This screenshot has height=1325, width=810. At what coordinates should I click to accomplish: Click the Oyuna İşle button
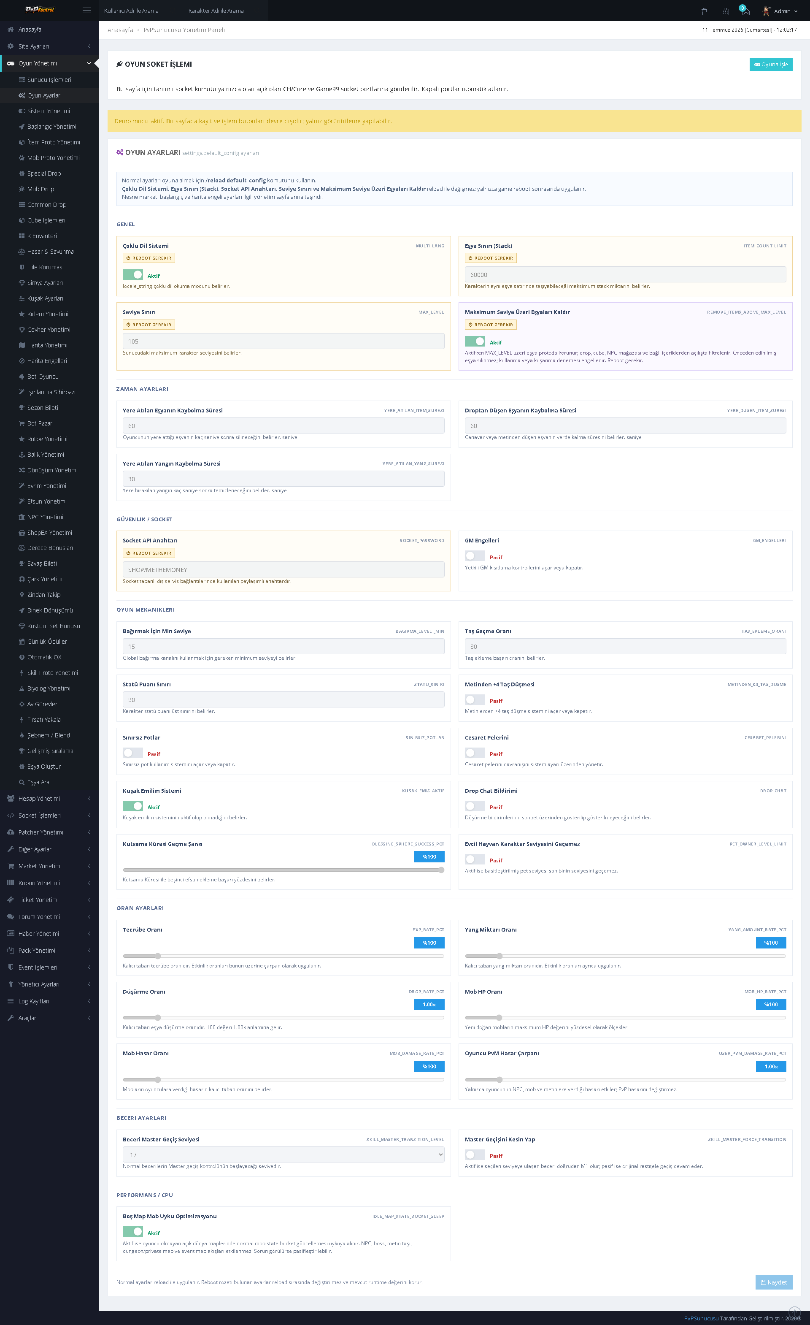click(x=771, y=65)
